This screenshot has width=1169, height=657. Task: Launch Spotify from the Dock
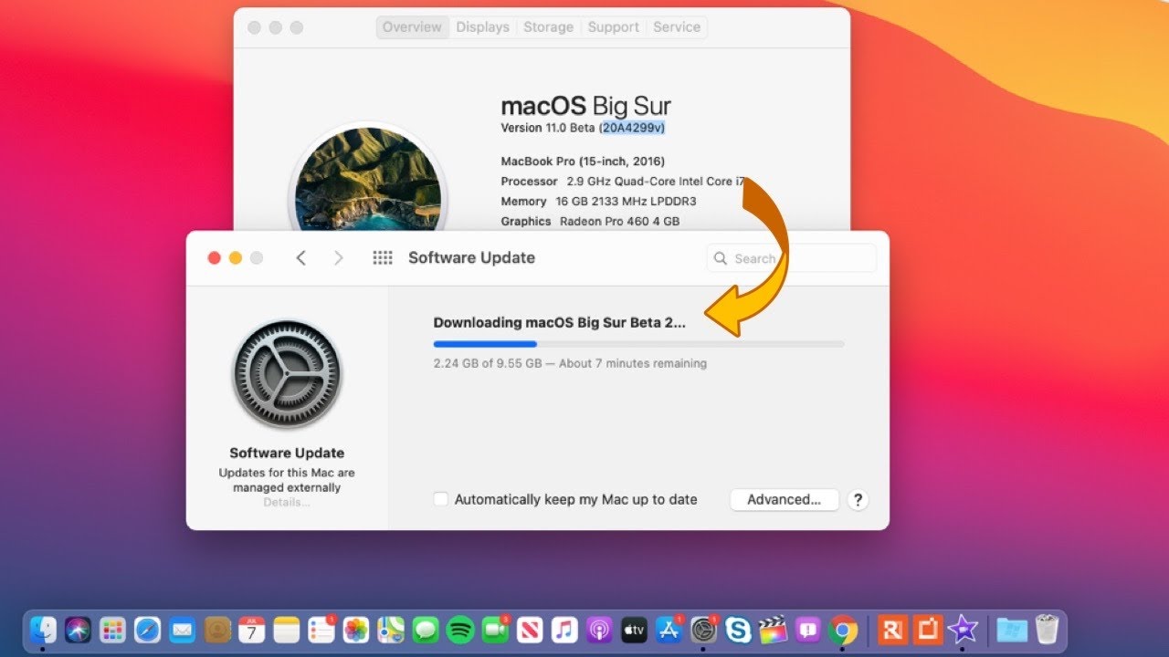460,630
